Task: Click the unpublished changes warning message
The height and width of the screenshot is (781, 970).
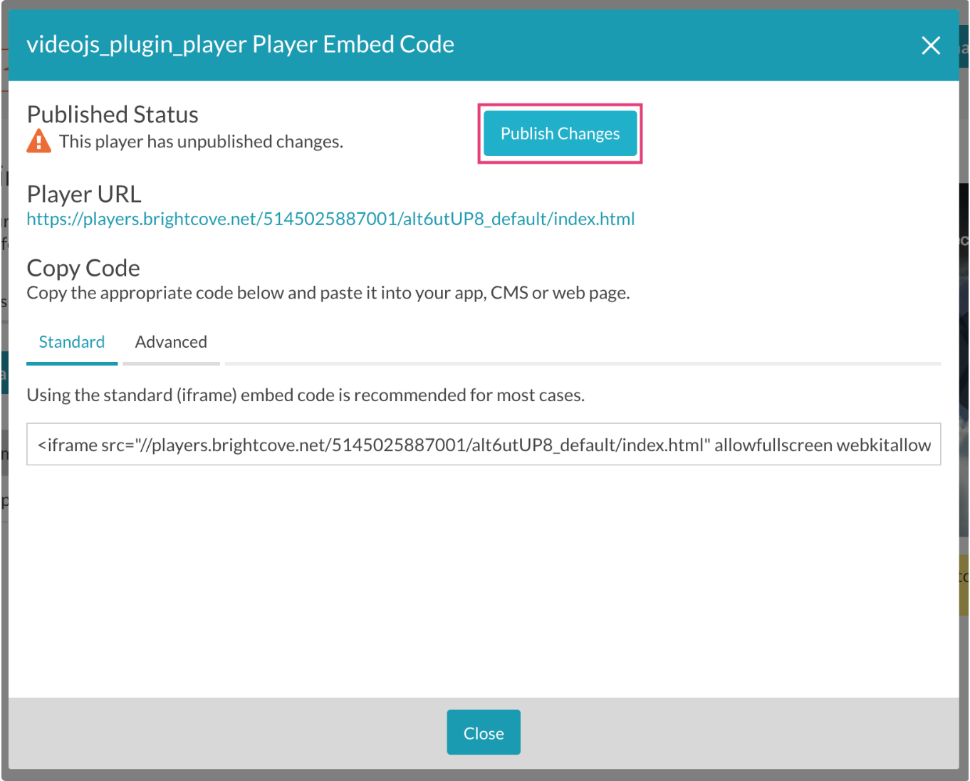Action: [201, 142]
